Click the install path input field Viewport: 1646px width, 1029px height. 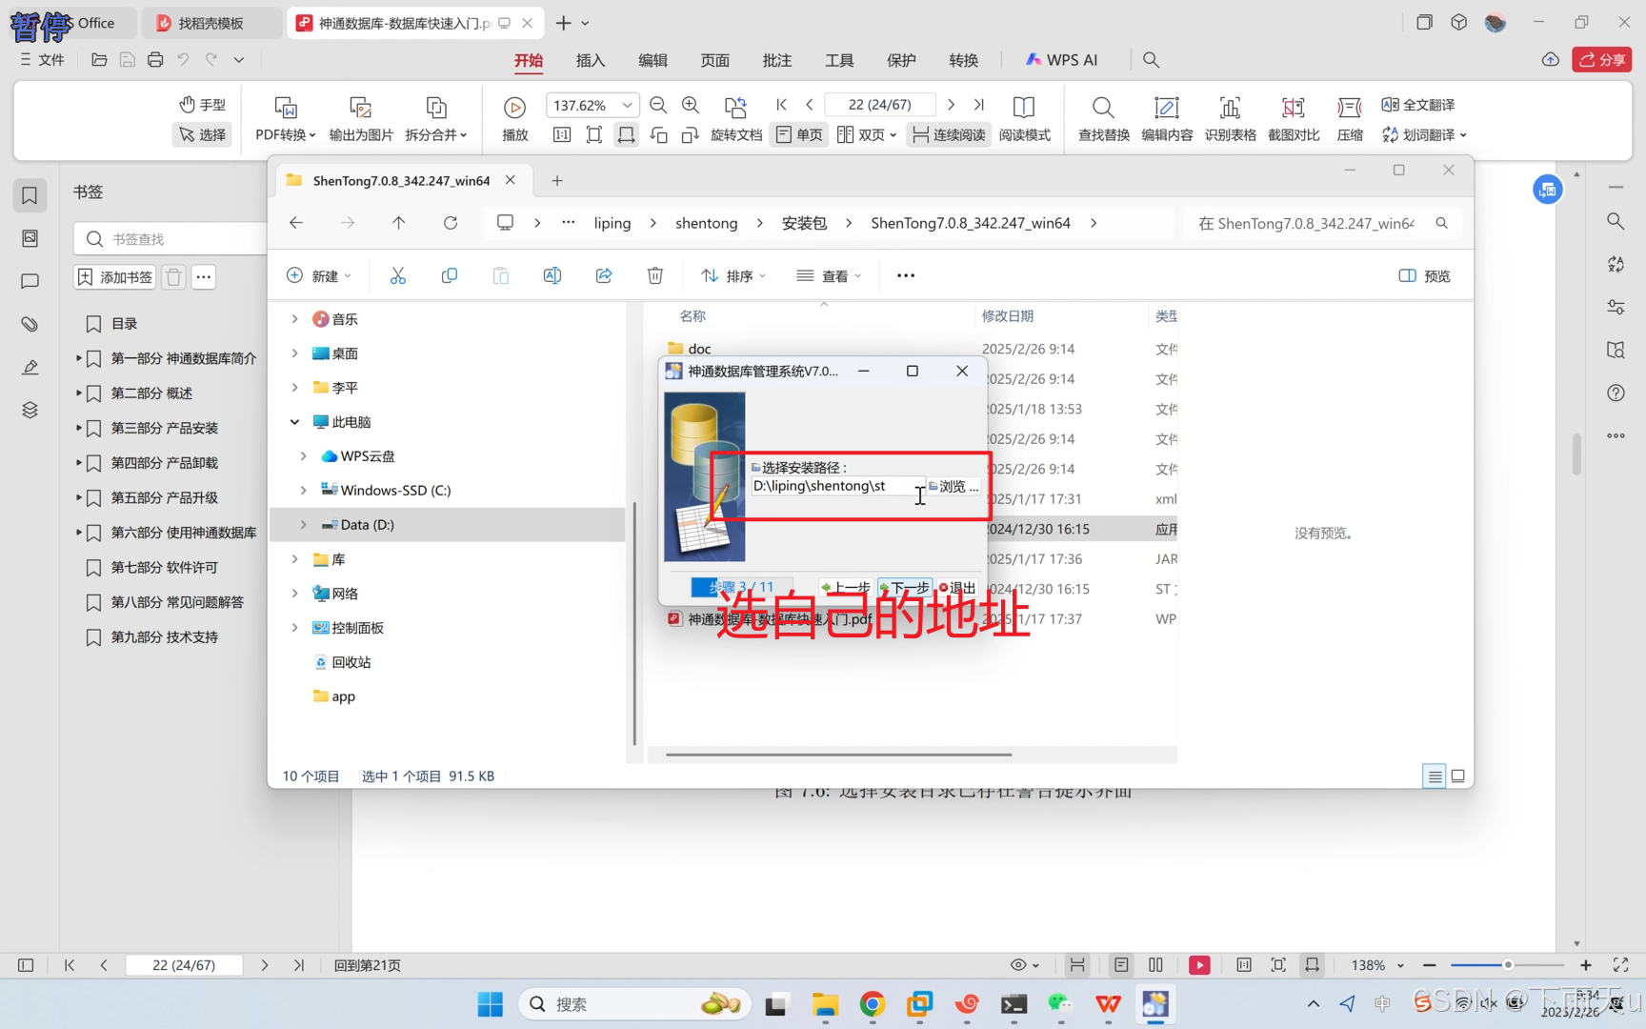pyautogui.click(x=836, y=486)
